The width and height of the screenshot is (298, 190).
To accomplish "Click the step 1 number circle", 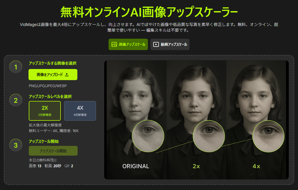I will point(16,67).
